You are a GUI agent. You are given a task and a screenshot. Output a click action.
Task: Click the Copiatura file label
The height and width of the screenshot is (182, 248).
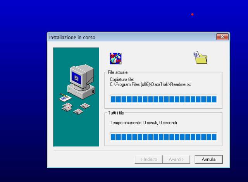122,79
